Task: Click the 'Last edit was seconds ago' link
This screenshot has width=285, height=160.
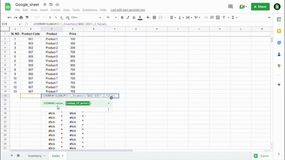Action: [128, 10]
